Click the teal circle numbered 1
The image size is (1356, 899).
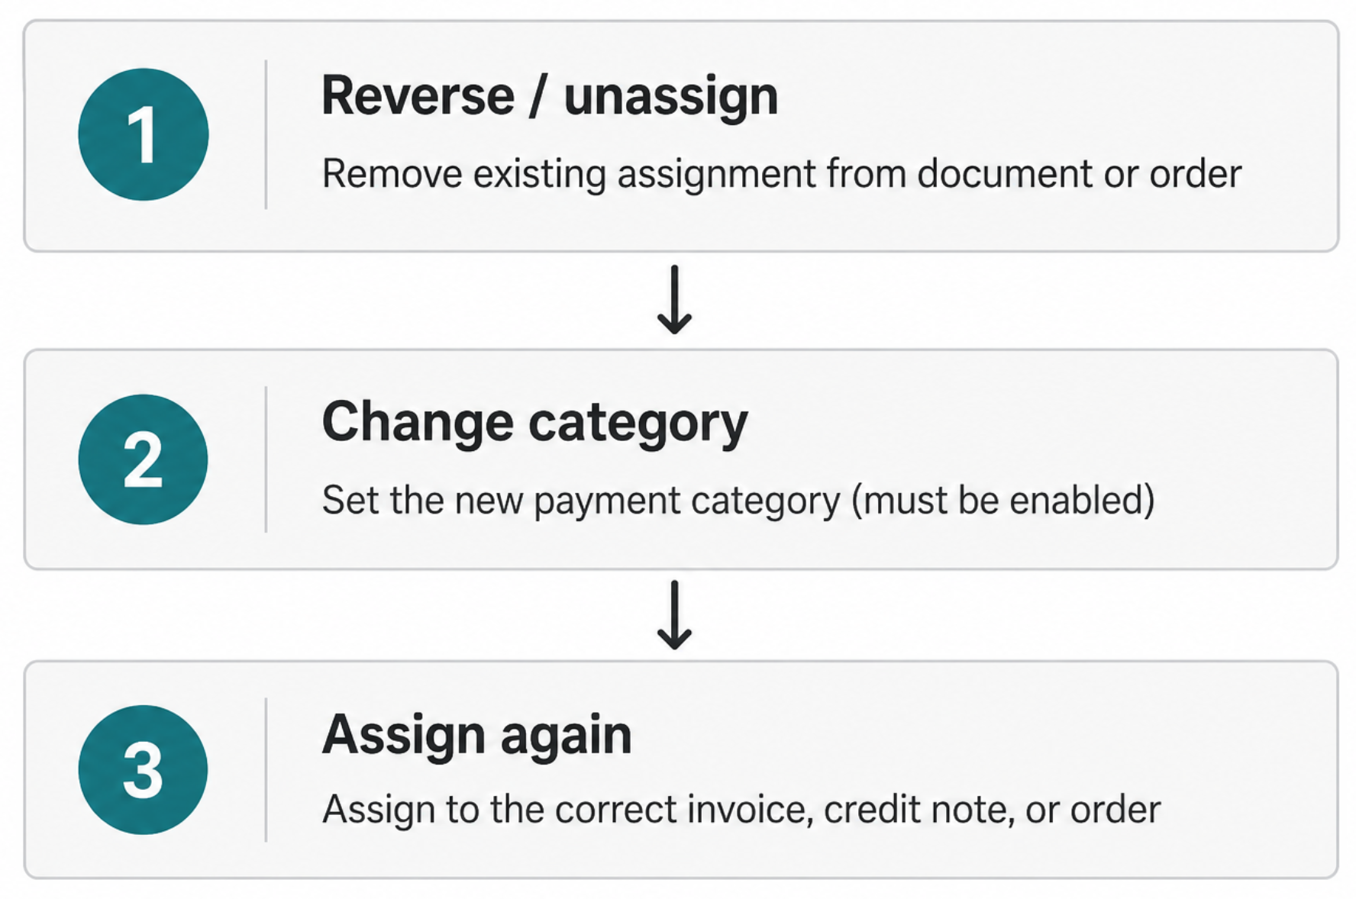click(x=144, y=134)
